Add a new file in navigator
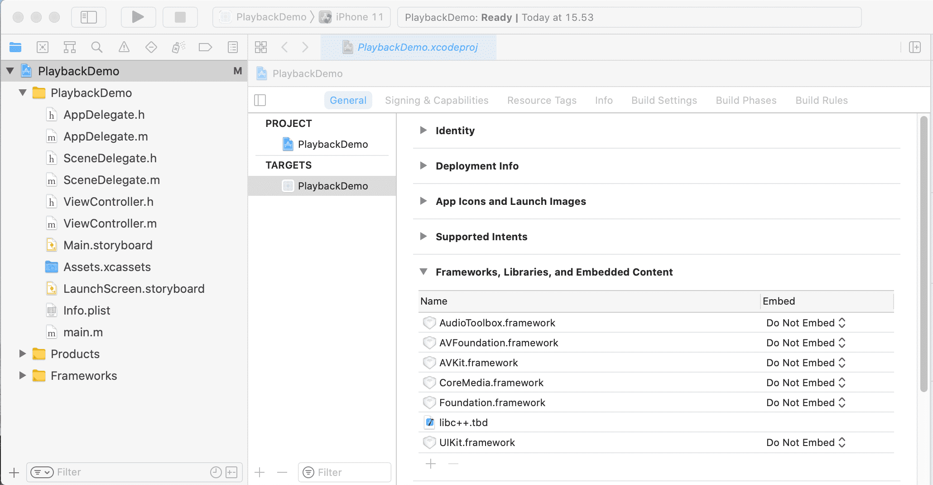Image resolution: width=933 pixels, height=485 pixels. (x=14, y=472)
